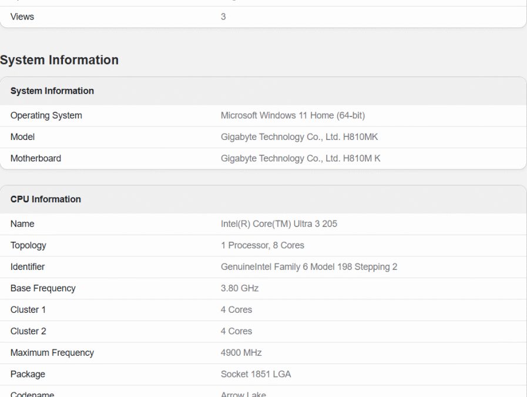Select the Gigabyte H810M K motherboard value
The height and width of the screenshot is (397, 527).
[x=300, y=158]
